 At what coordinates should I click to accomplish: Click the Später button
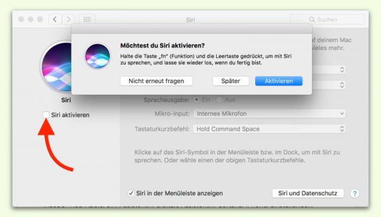[x=231, y=81]
